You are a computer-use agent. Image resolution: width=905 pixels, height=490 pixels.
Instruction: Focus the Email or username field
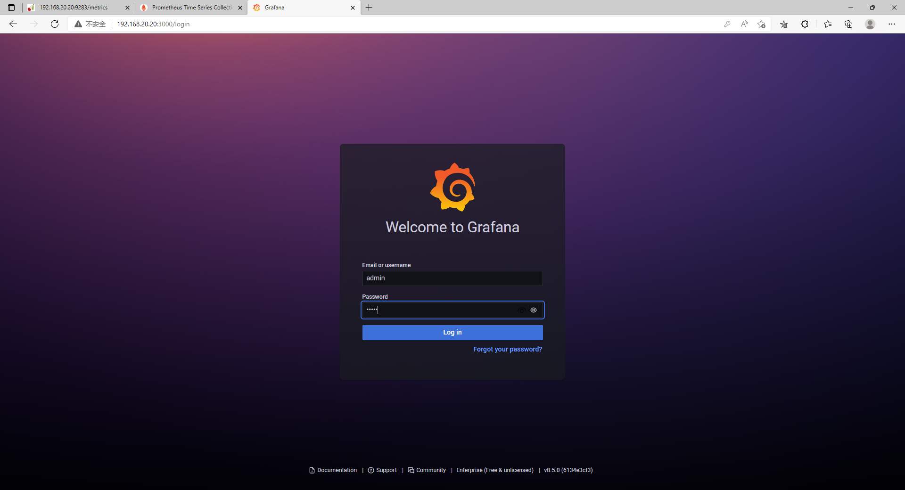[452, 278]
